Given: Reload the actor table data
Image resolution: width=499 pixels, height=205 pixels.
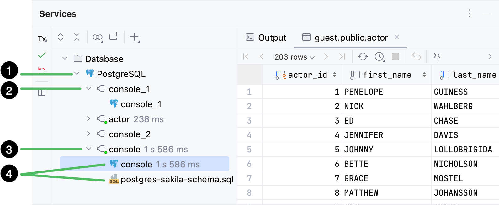Looking at the screenshot, I should click(x=363, y=56).
